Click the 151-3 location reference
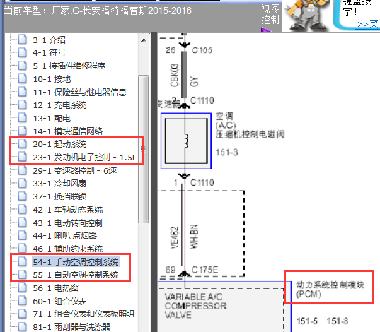Viewport: 380px width, 332px height. pyautogui.click(x=227, y=152)
